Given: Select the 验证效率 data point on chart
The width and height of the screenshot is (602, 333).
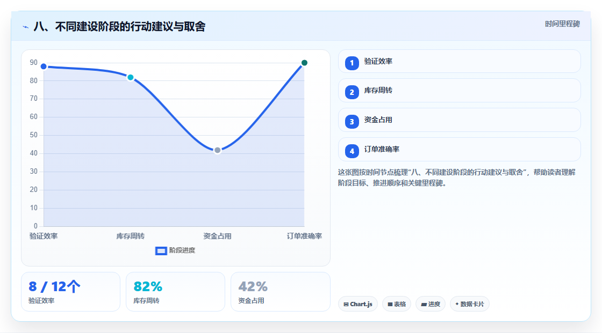Looking at the screenshot, I should (x=44, y=66).
